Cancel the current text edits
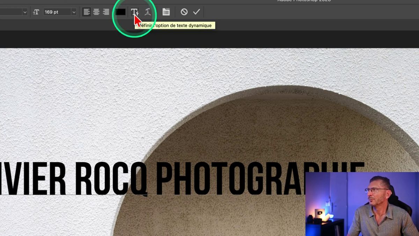419x236 pixels. 184,12
